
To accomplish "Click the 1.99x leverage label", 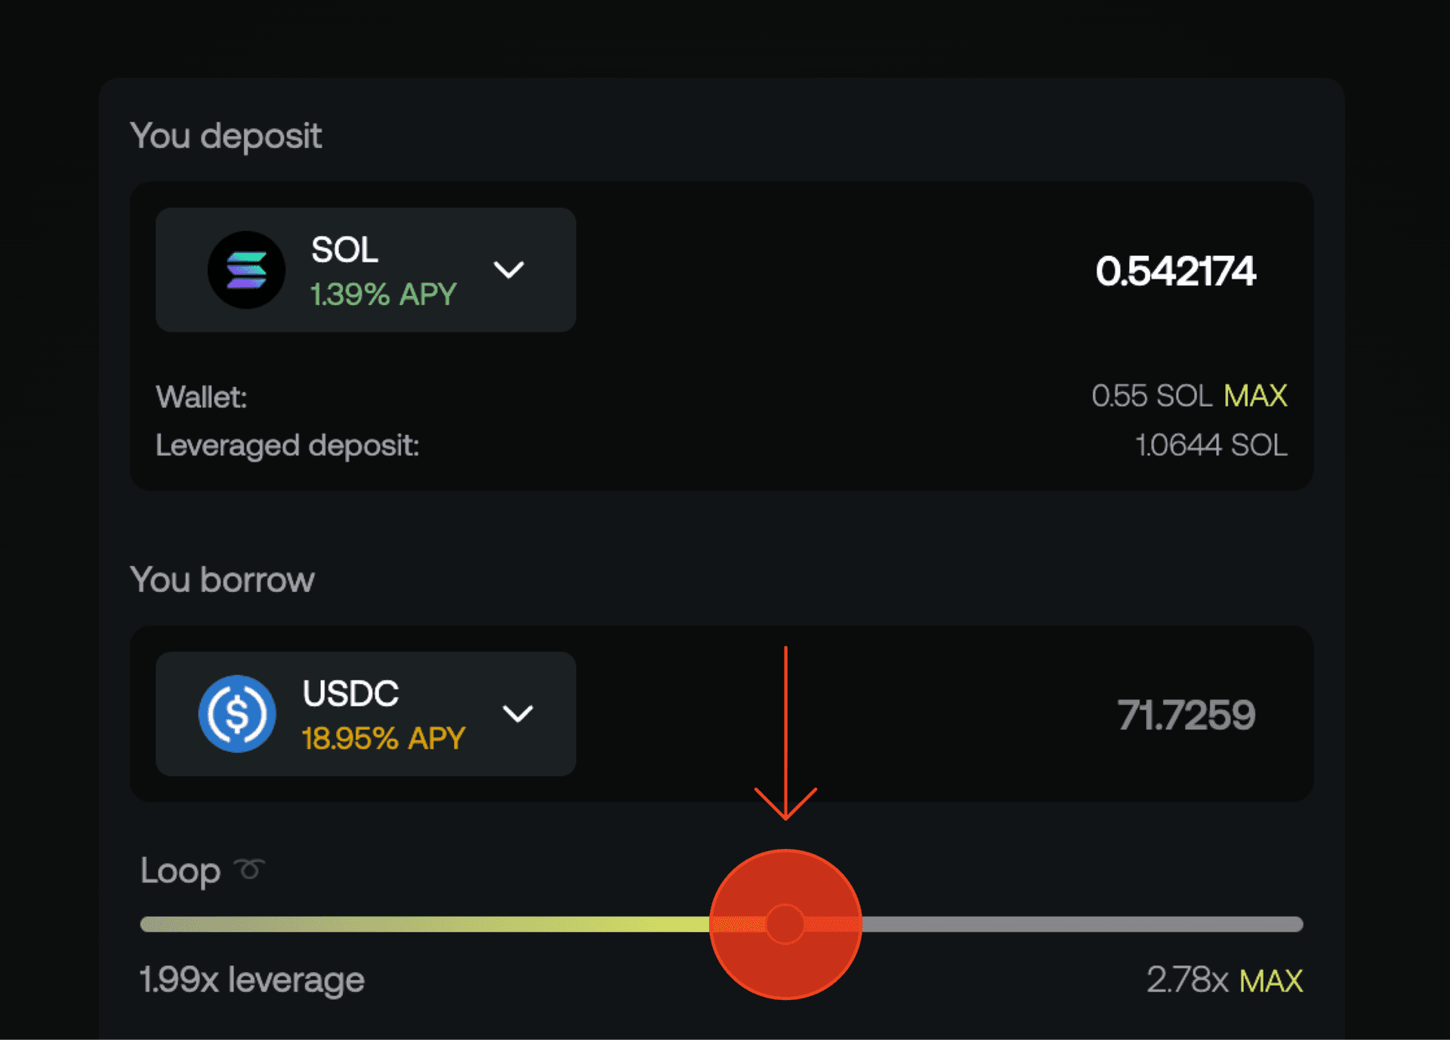I will 252,980.
